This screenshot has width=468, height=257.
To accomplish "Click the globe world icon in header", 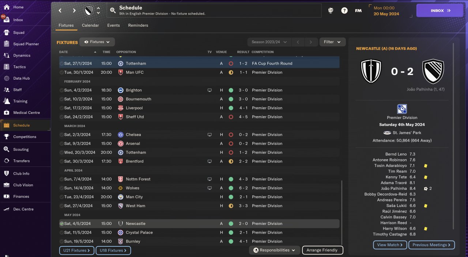I will (331, 11).
